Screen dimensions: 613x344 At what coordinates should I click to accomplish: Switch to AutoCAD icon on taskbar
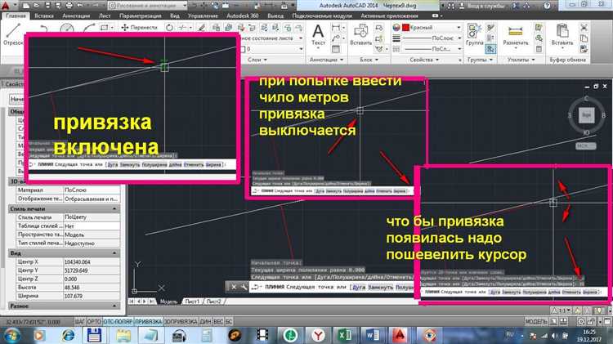(x=399, y=335)
